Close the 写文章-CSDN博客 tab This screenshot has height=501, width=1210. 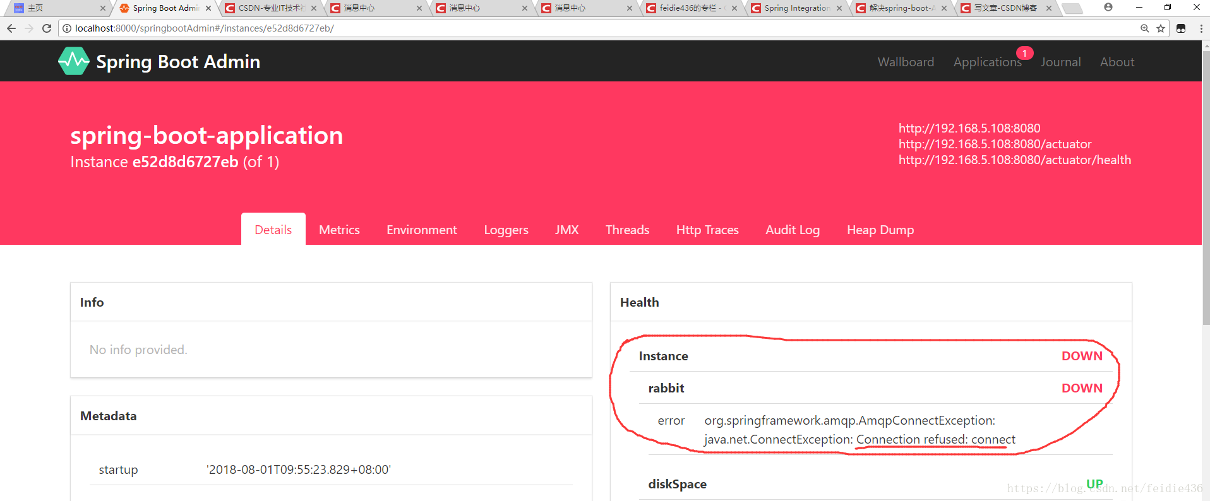click(x=1049, y=8)
